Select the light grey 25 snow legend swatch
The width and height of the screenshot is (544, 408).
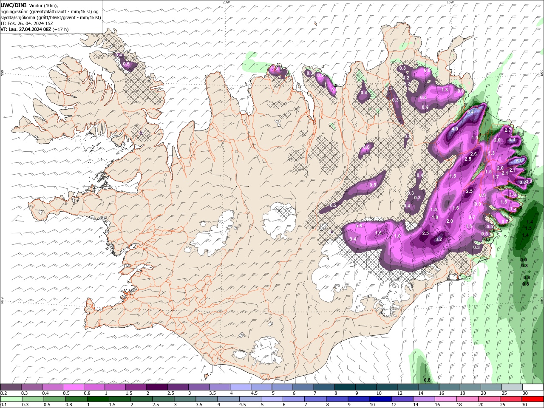click(x=512, y=387)
